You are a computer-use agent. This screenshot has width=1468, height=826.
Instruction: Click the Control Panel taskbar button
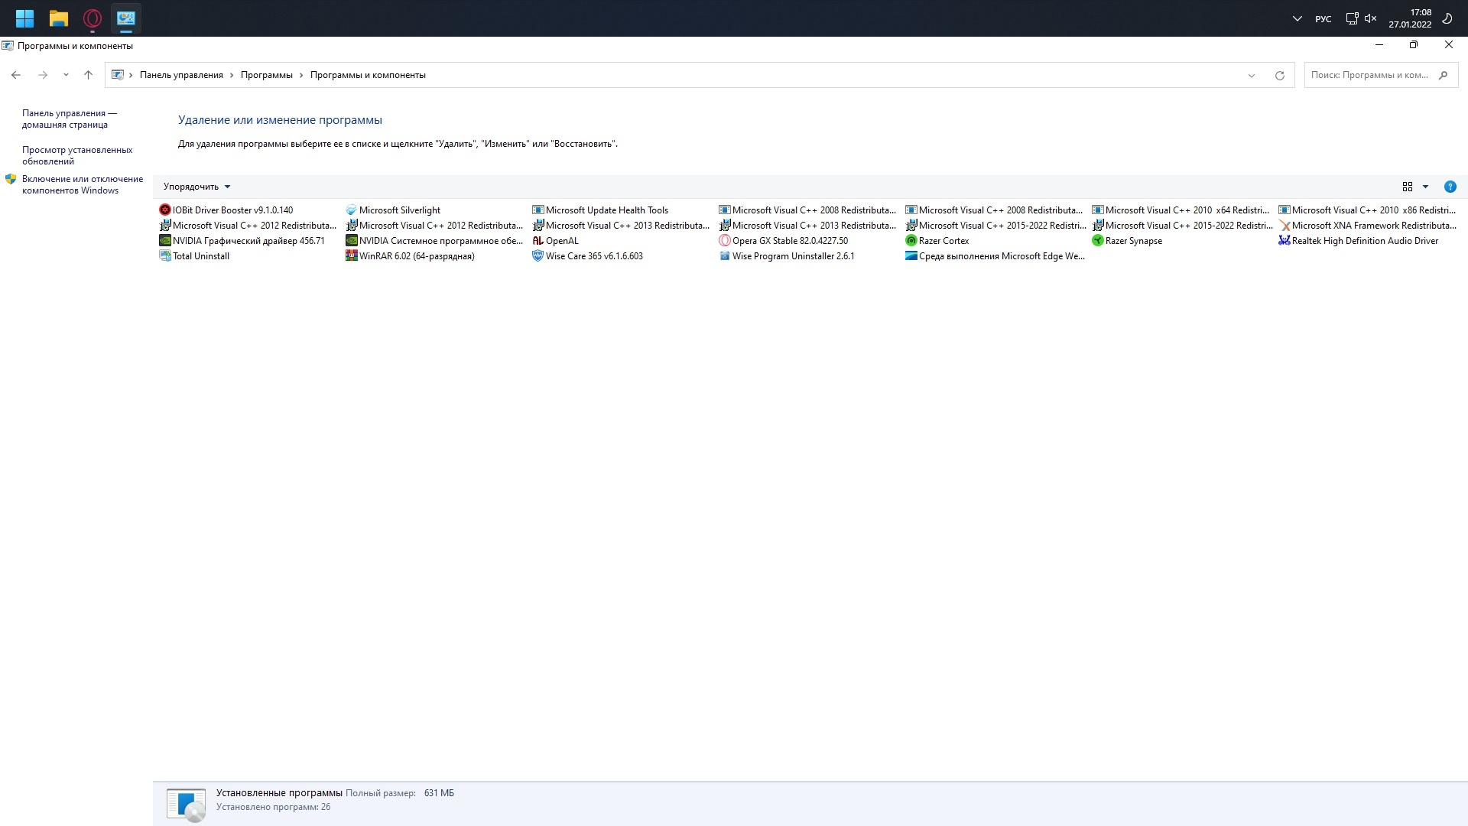click(125, 18)
